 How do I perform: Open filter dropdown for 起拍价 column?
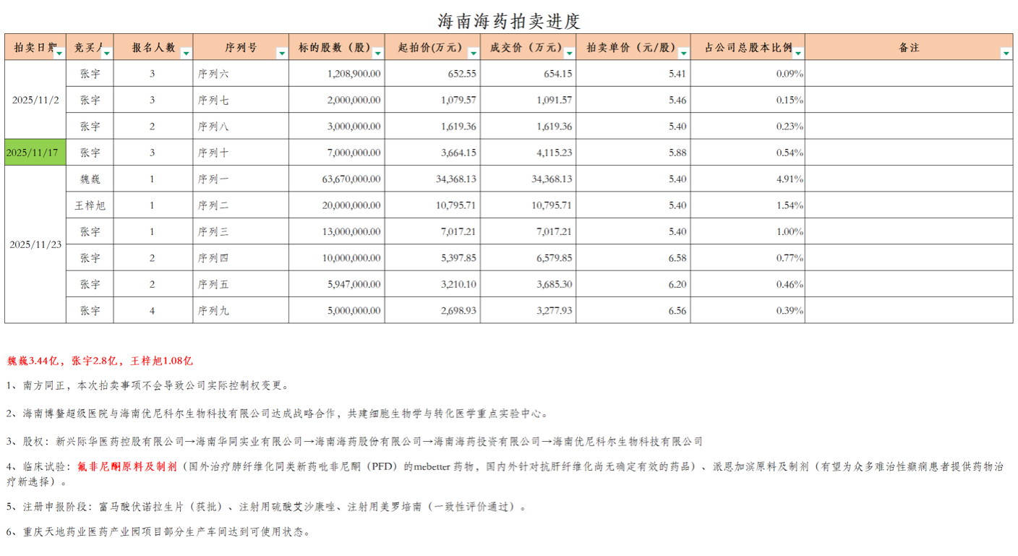click(x=474, y=54)
